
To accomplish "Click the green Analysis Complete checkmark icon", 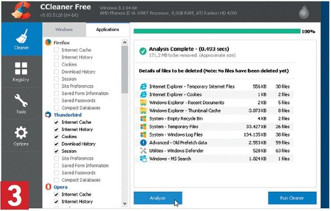I will tap(143, 51).
